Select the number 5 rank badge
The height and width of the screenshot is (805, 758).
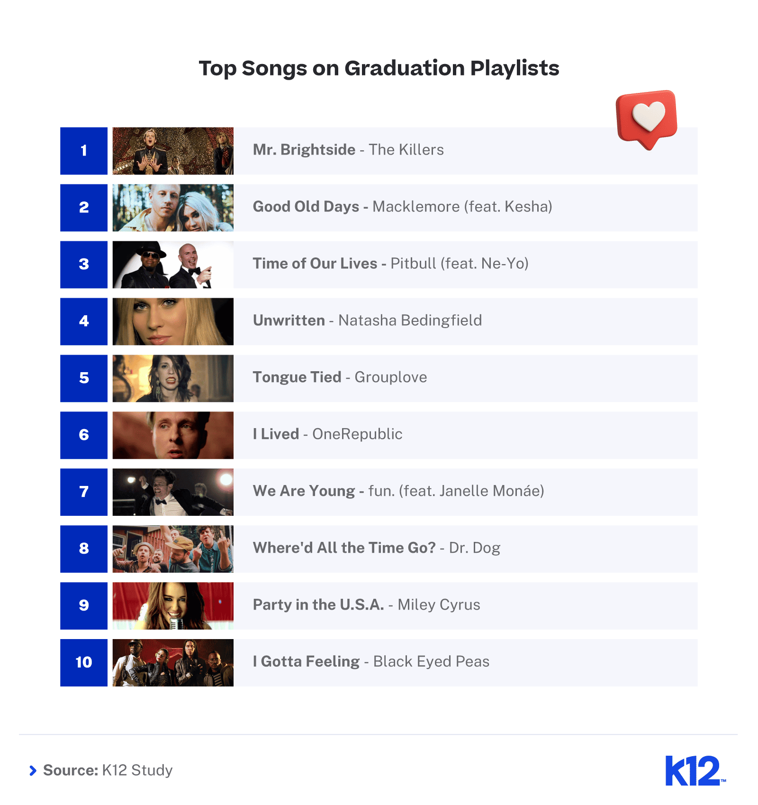pos(84,378)
